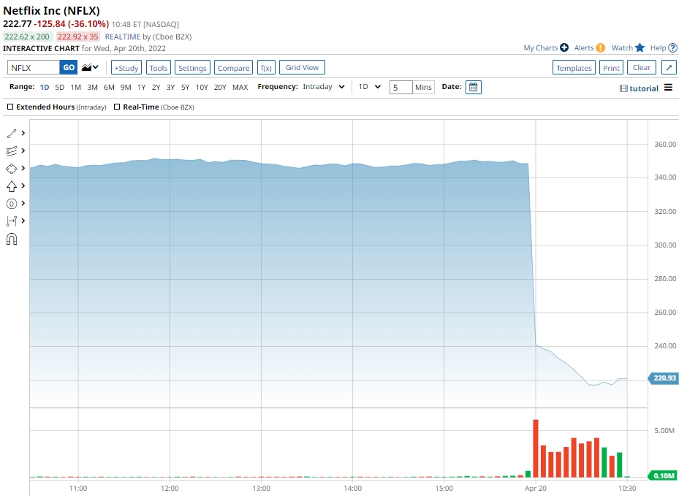Select the 6M range

(109, 87)
